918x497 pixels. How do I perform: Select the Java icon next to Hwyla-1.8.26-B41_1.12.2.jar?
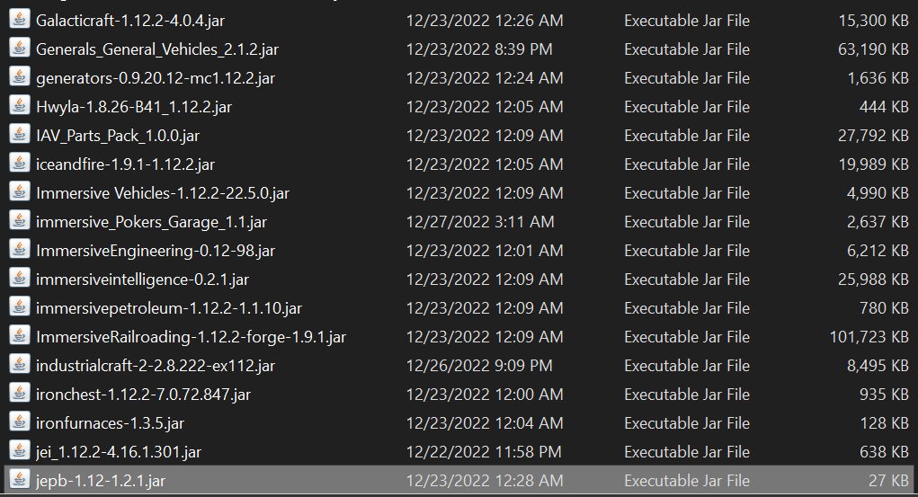coord(19,105)
